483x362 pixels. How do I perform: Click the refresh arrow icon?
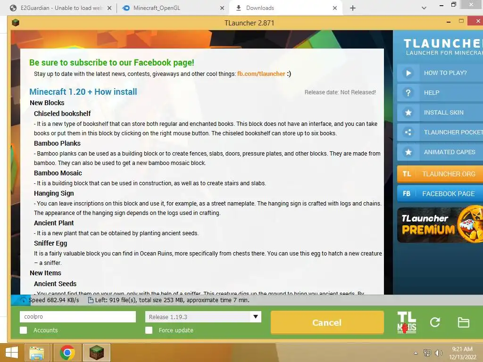click(x=435, y=322)
